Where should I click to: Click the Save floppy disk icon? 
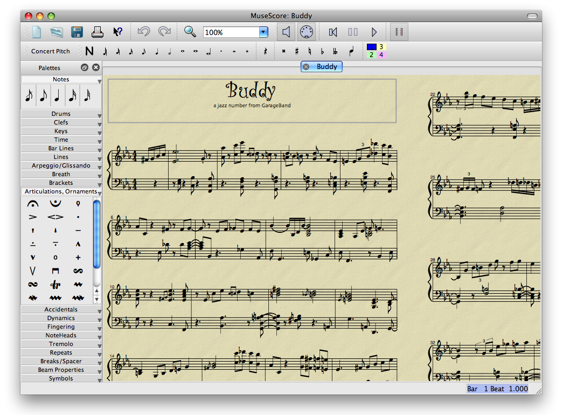pyautogui.click(x=77, y=32)
